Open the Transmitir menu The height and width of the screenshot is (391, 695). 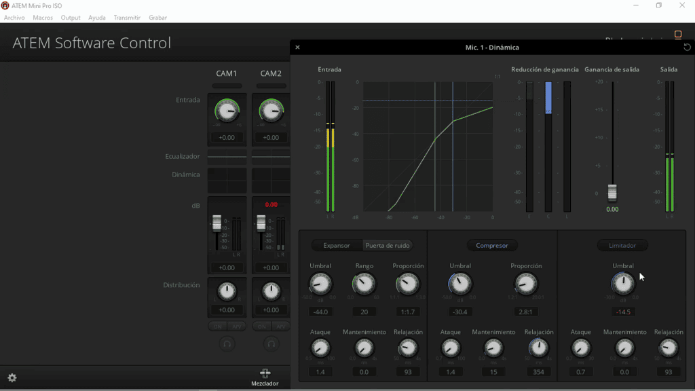[x=127, y=18]
